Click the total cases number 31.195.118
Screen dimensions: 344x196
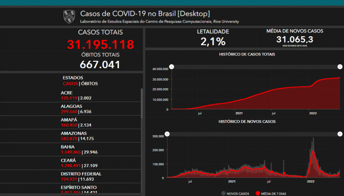click(101, 45)
